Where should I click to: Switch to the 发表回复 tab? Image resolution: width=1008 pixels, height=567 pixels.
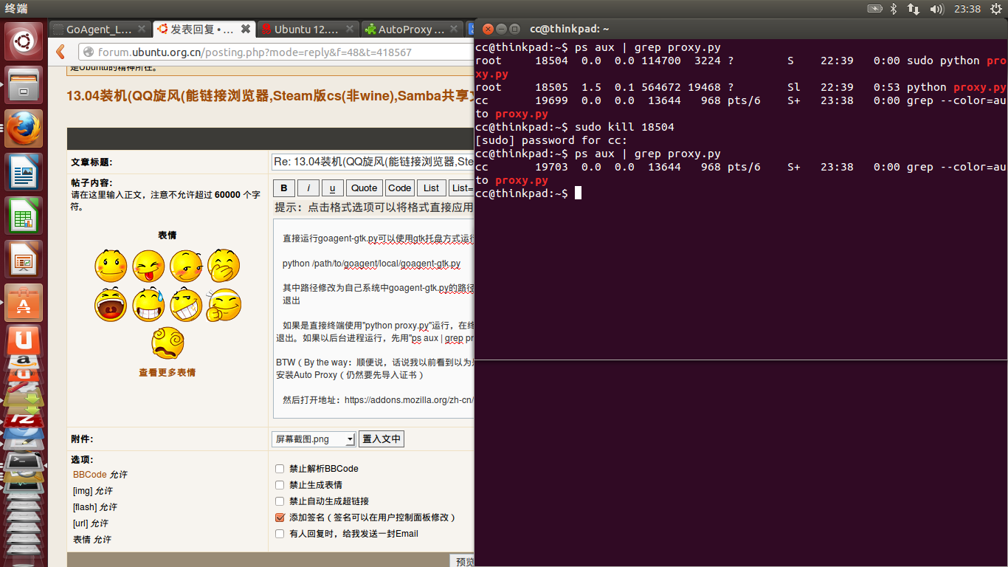pos(204,30)
